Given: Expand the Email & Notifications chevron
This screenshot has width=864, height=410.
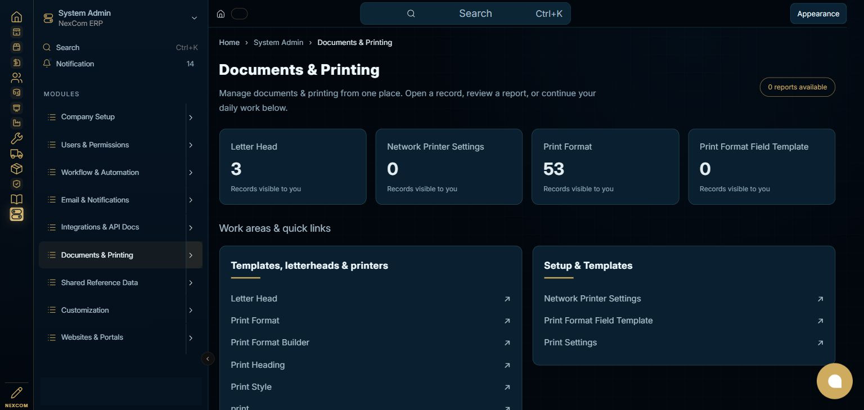Looking at the screenshot, I should click(x=191, y=200).
